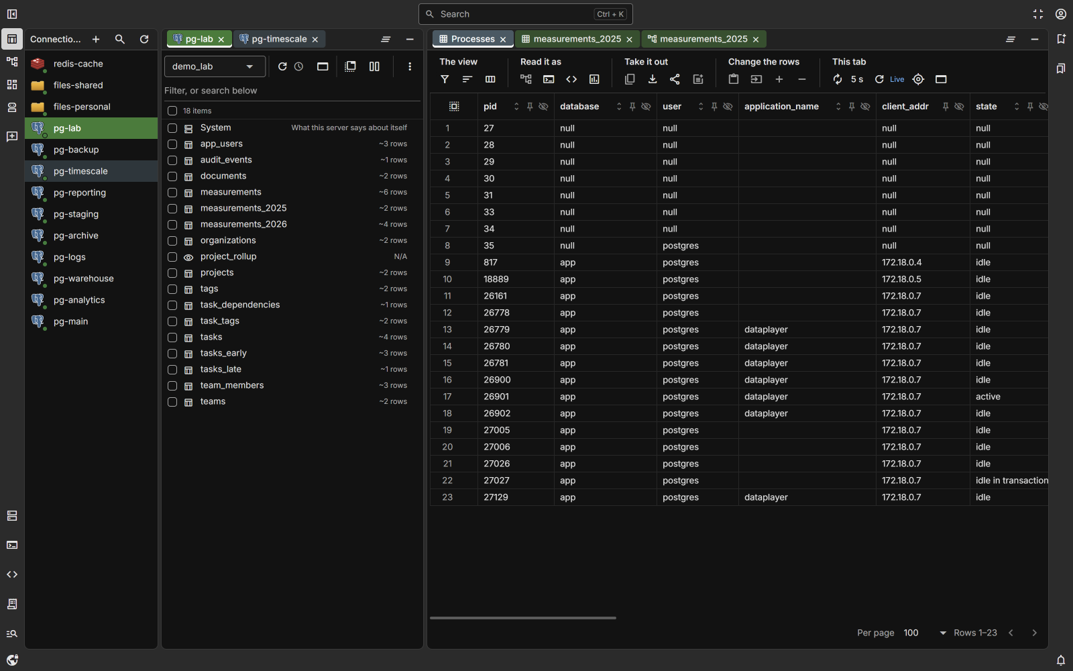Click the share icon under Take it out

(x=675, y=79)
